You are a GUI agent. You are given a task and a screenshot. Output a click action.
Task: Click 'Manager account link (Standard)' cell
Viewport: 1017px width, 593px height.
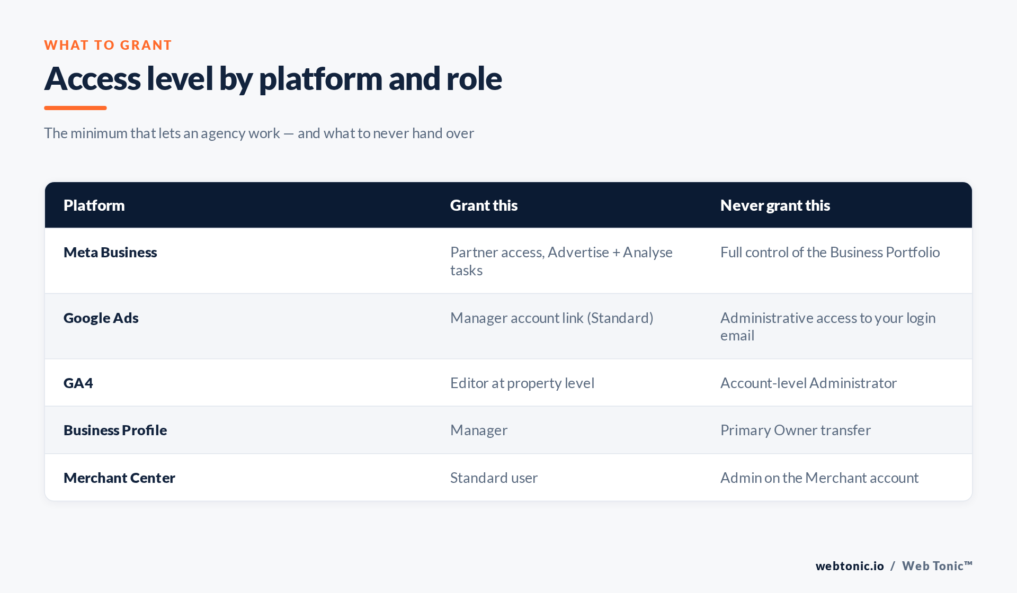click(551, 318)
